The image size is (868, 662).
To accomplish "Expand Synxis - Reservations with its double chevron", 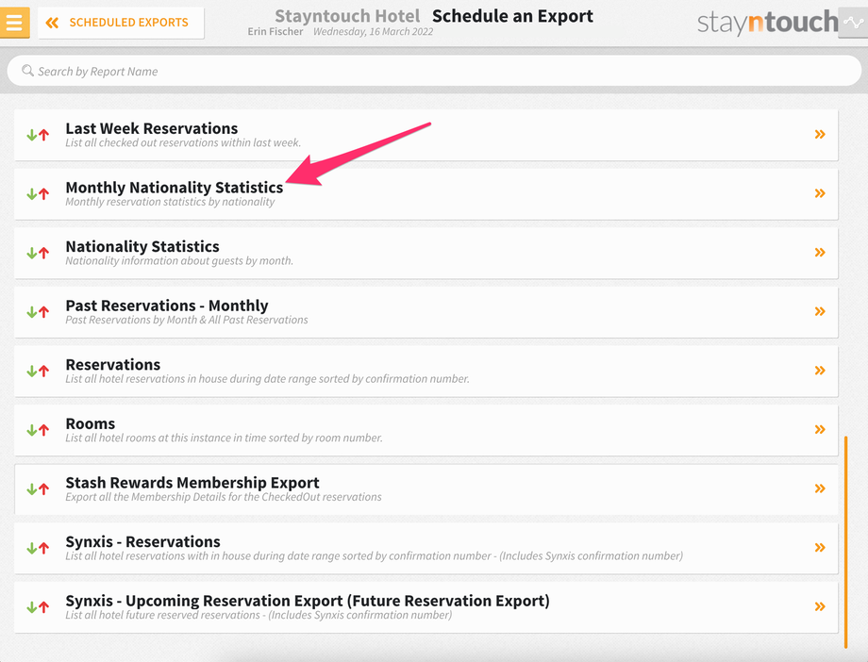I will coord(820,547).
